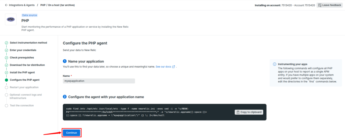Viewport: 345px width, 139px height.
Task: Click the clipboard icon in Copy button
Action: 238,112
